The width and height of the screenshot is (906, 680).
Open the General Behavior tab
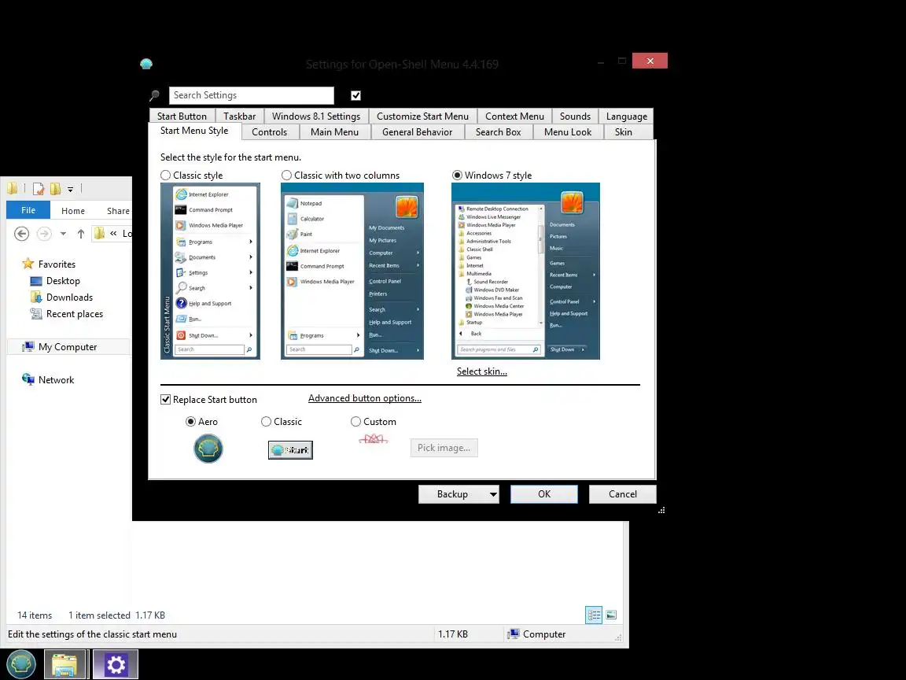tap(417, 132)
